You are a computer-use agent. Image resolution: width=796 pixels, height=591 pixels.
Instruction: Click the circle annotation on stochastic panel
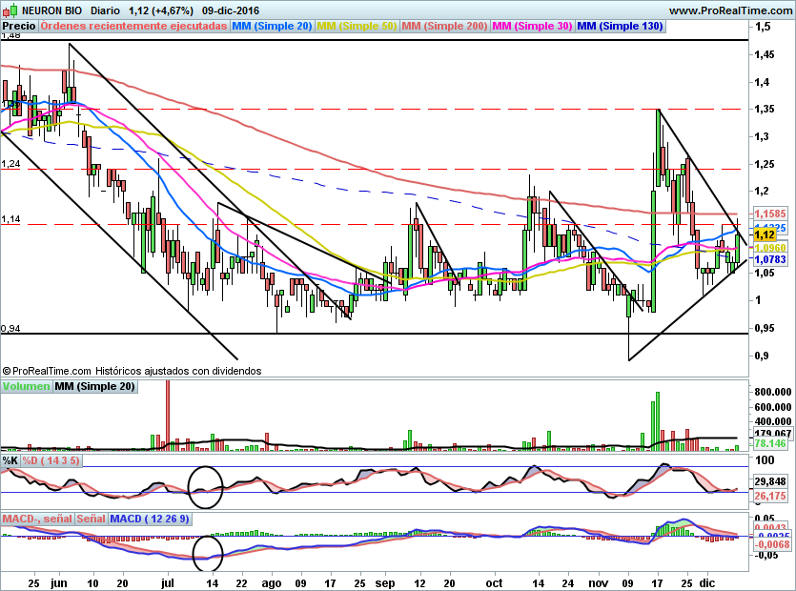pos(206,487)
